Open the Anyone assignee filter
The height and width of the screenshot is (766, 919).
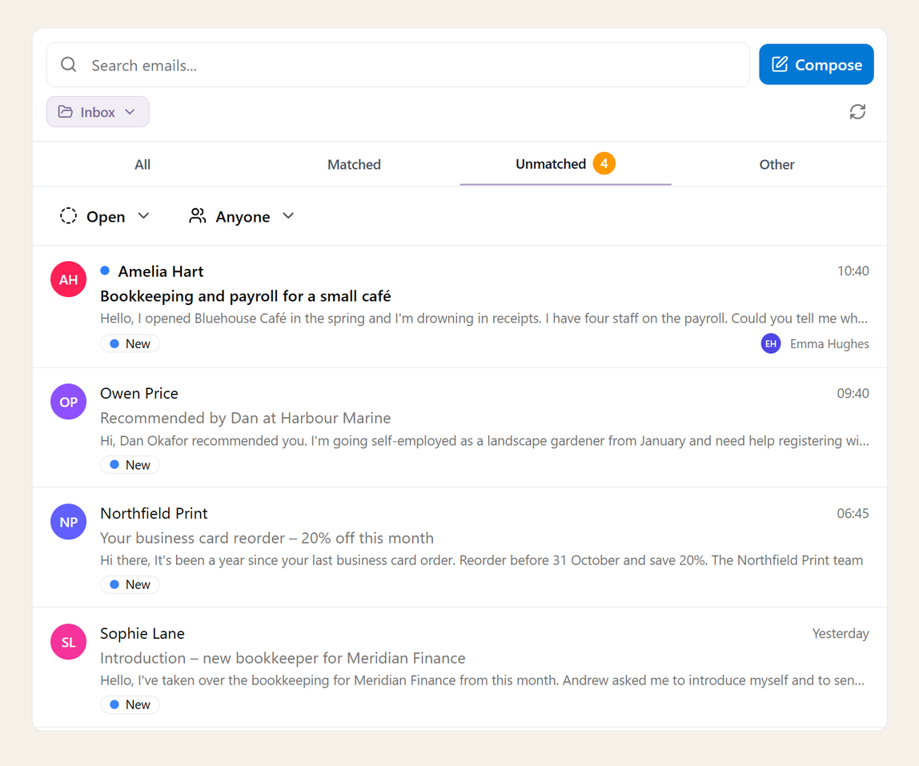242,216
